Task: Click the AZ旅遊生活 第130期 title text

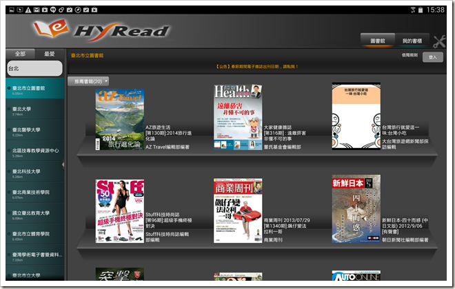Action: 168,133
